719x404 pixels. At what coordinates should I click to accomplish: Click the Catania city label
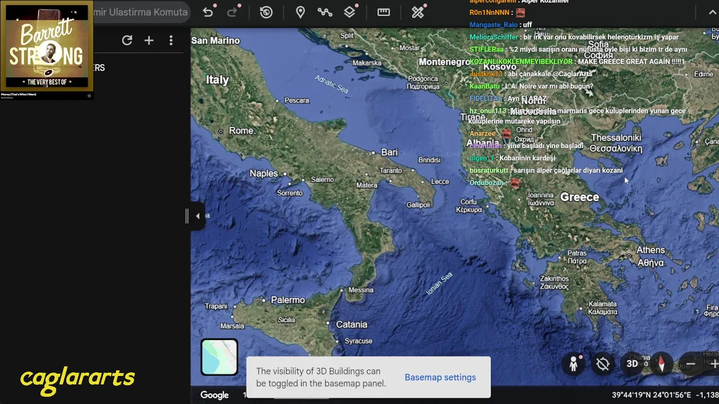[352, 324]
